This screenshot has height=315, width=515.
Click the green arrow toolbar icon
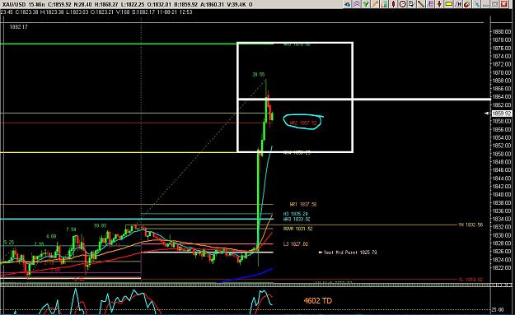(x=366, y=4)
